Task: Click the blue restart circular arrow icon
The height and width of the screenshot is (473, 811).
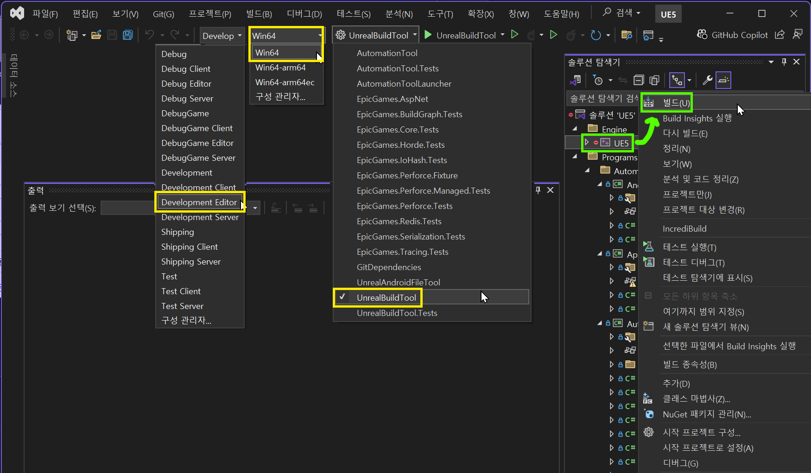Action: pyautogui.click(x=596, y=35)
